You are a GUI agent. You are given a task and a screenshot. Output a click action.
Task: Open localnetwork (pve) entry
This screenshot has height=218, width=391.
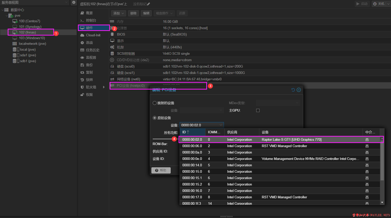point(32,43)
